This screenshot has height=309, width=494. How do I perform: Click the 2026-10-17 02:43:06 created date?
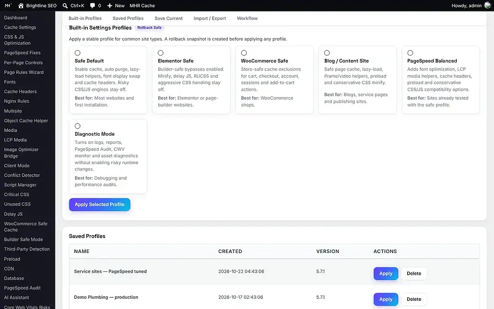pyautogui.click(x=241, y=297)
